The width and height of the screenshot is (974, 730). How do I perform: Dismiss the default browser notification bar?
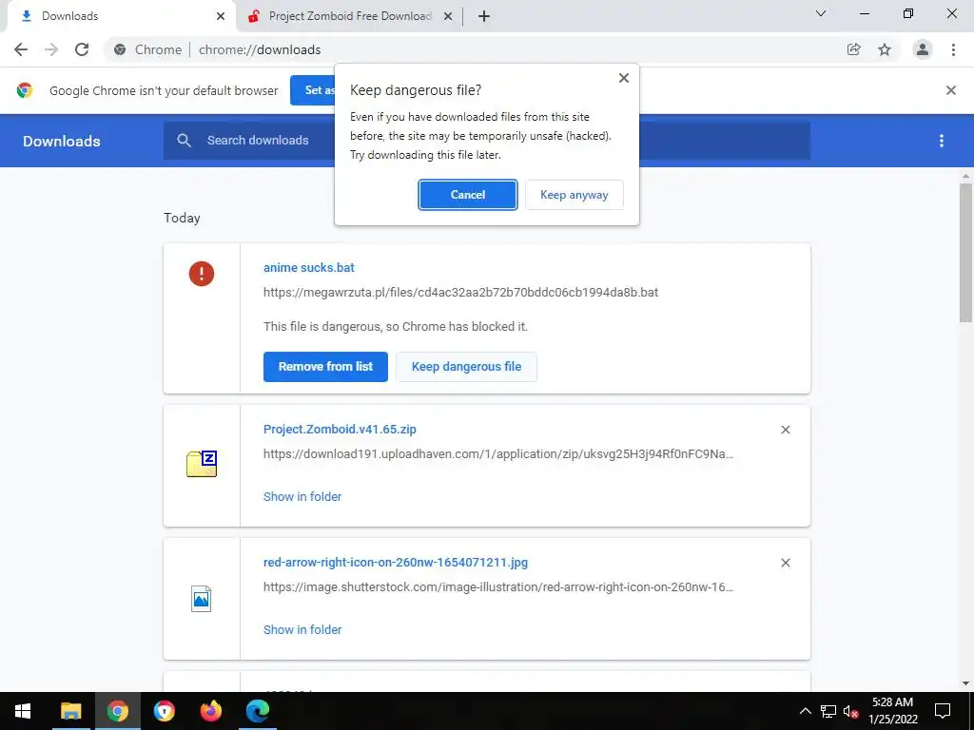[x=950, y=90]
